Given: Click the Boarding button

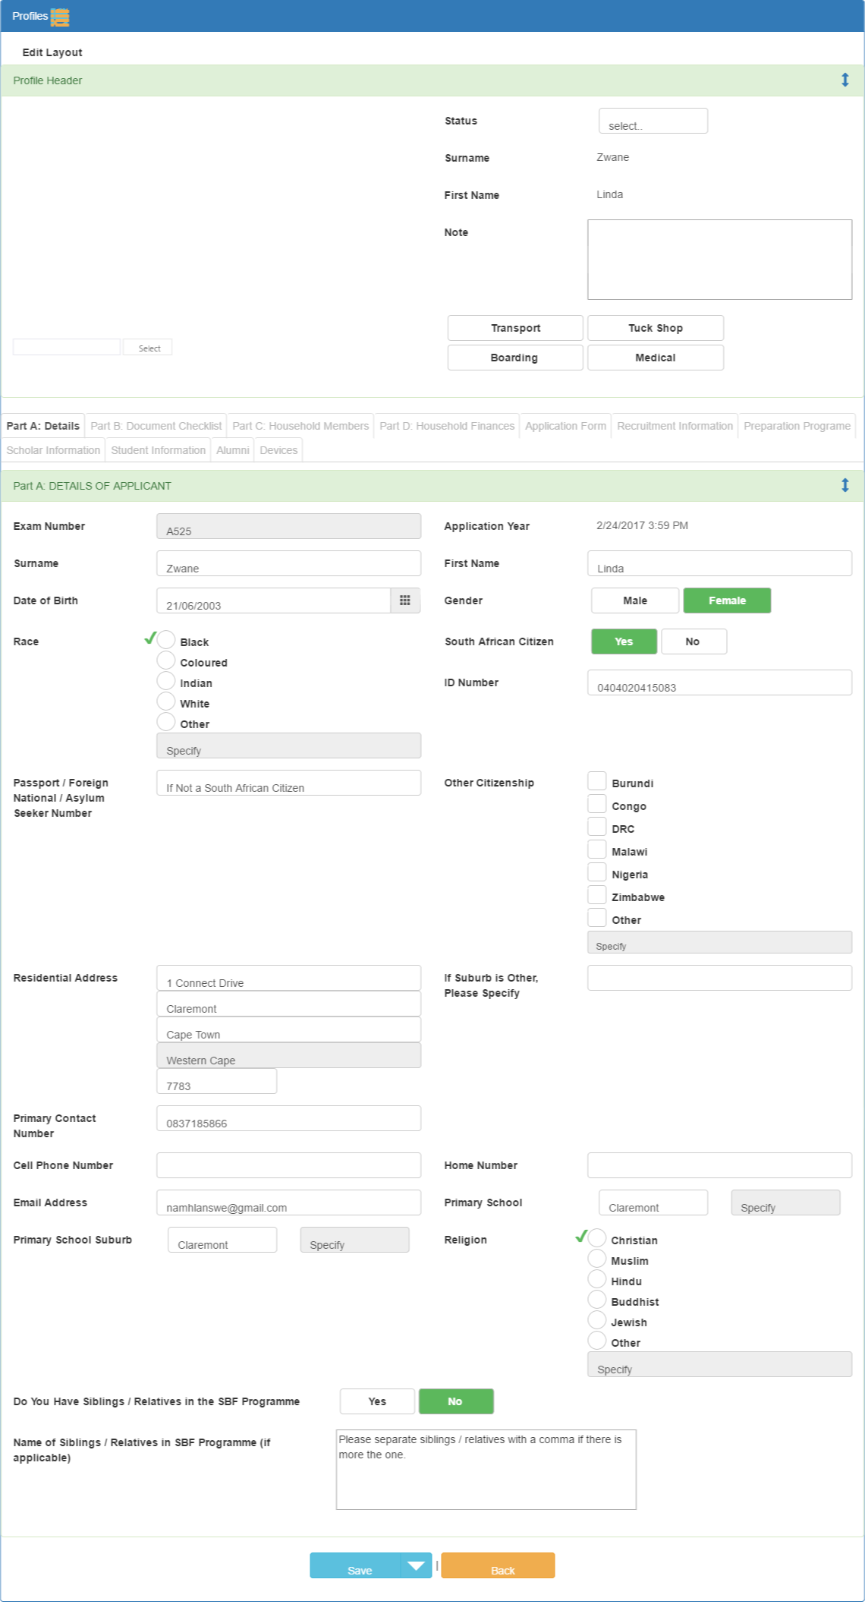Looking at the screenshot, I should pyautogui.click(x=515, y=358).
